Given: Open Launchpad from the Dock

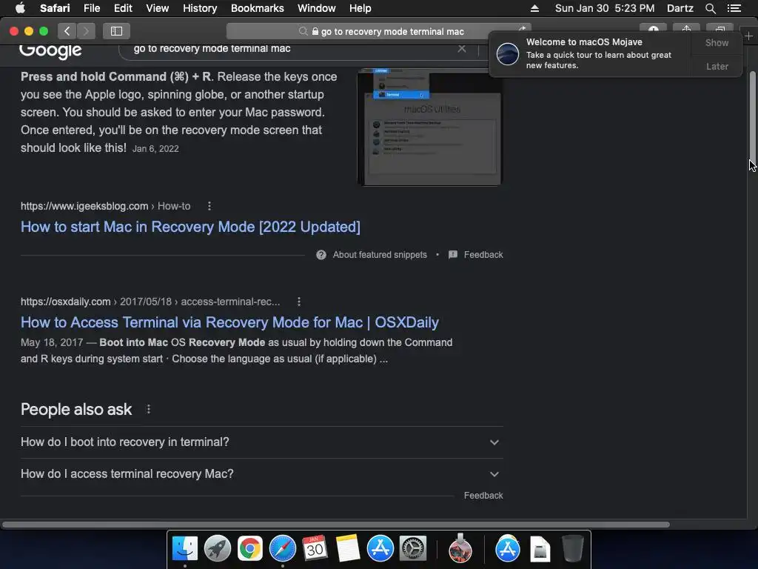Looking at the screenshot, I should 217,549.
